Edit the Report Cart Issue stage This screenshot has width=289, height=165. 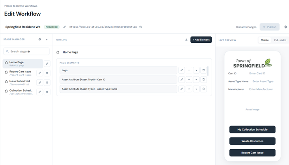pos(39,73)
